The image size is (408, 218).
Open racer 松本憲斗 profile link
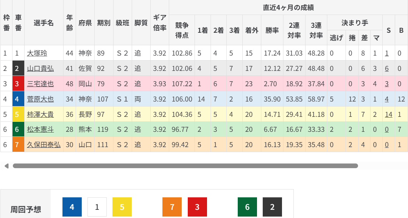40,129
